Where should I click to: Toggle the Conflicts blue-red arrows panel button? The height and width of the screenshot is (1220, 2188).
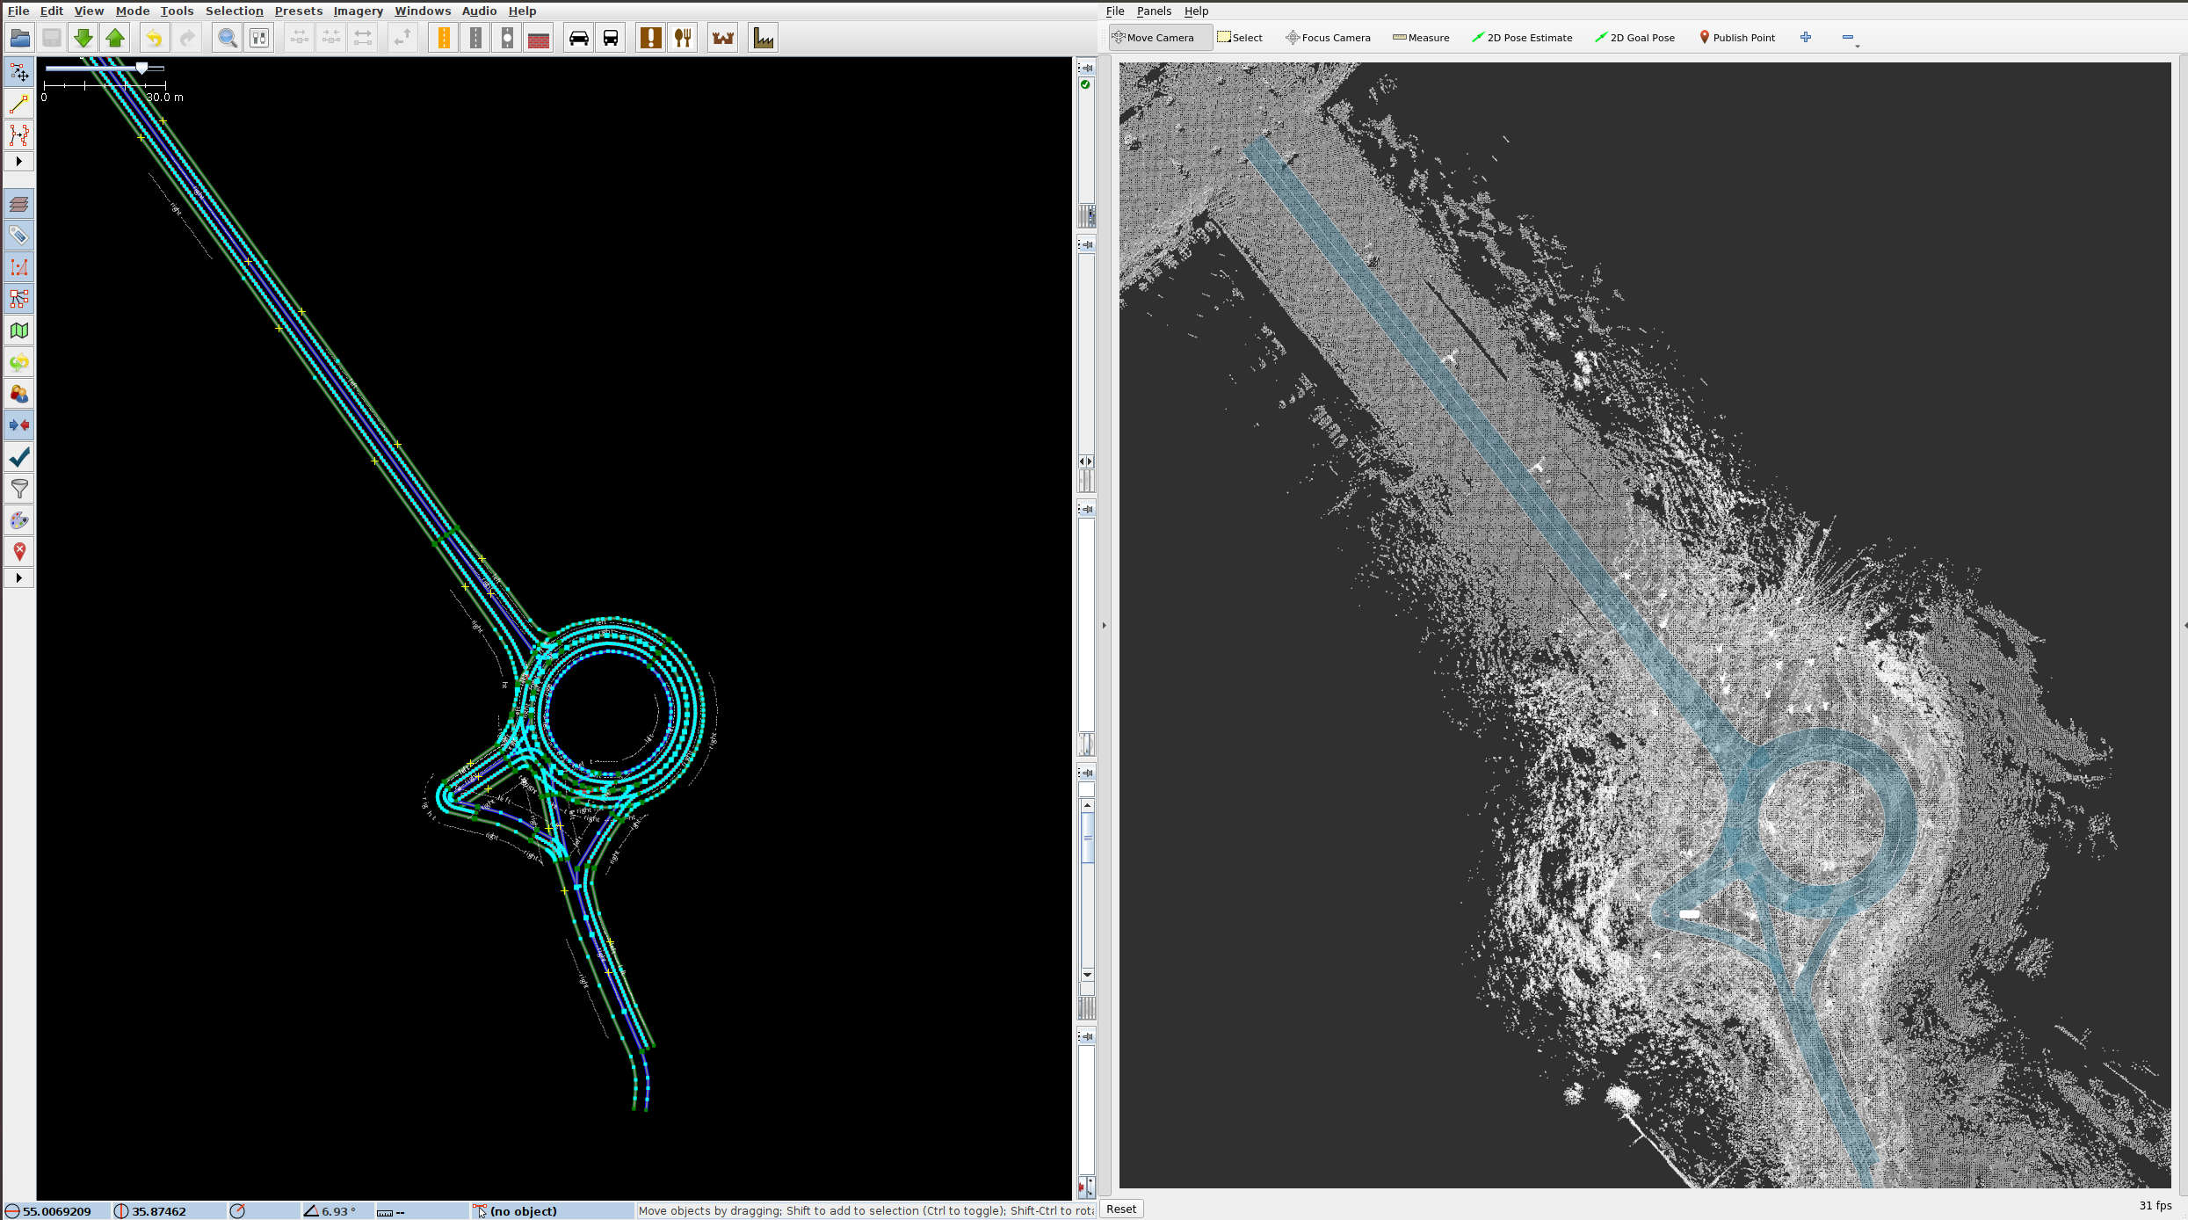click(x=19, y=425)
